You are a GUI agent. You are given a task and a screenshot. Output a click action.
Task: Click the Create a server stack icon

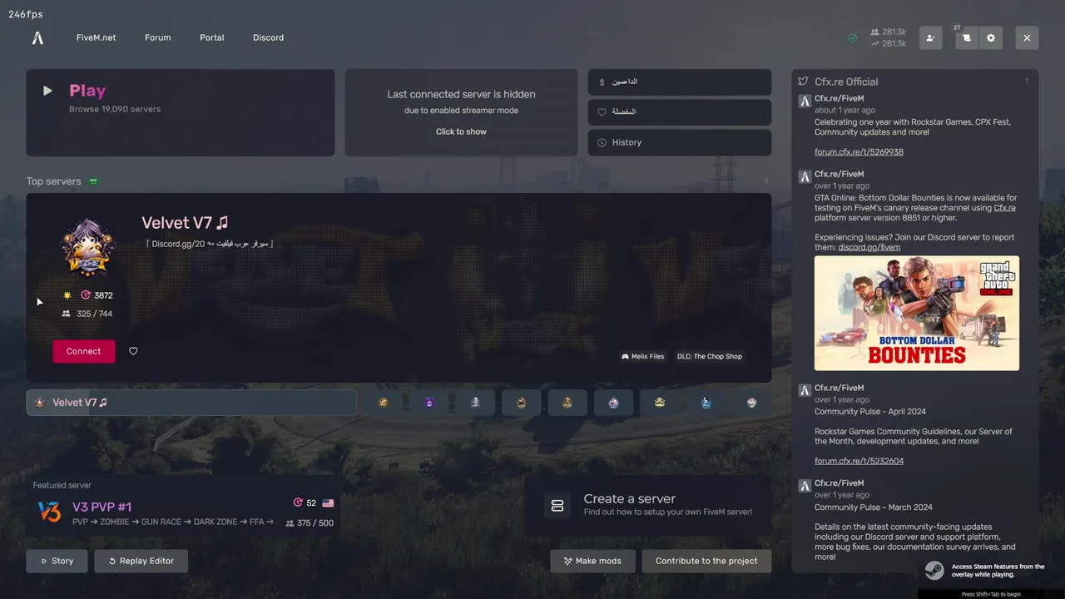pos(557,506)
